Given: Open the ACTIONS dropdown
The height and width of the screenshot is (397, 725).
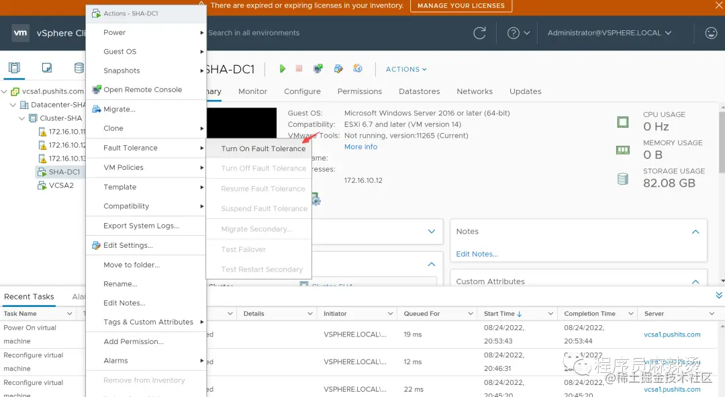Looking at the screenshot, I should [406, 69].
